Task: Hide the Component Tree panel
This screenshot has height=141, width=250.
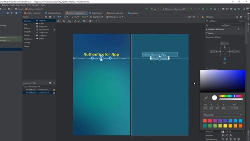Action: [x=54, y=83]
